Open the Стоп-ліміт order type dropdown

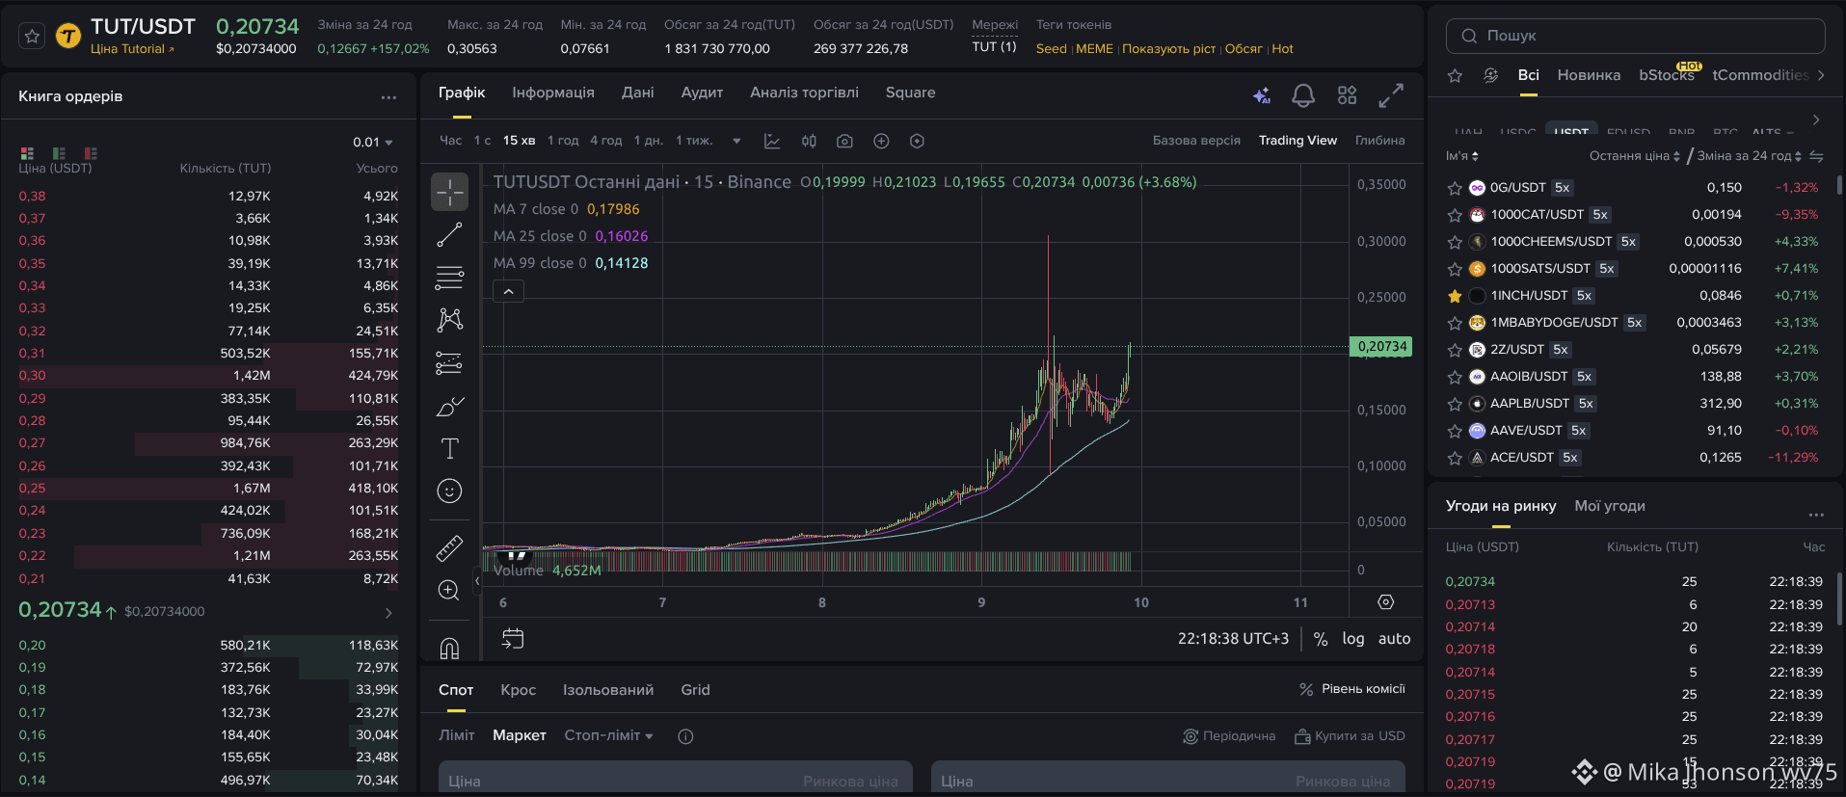coord(608,735)
